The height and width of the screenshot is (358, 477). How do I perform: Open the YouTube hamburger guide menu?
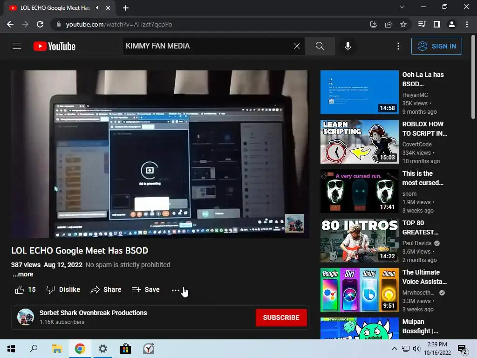coord(17,46)
